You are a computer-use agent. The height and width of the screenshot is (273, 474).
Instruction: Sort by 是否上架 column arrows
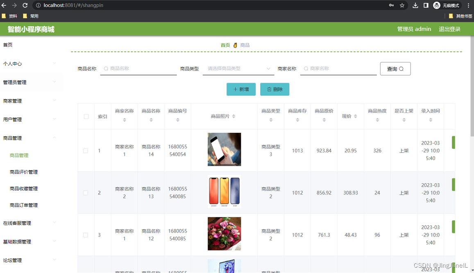point(404,120)
